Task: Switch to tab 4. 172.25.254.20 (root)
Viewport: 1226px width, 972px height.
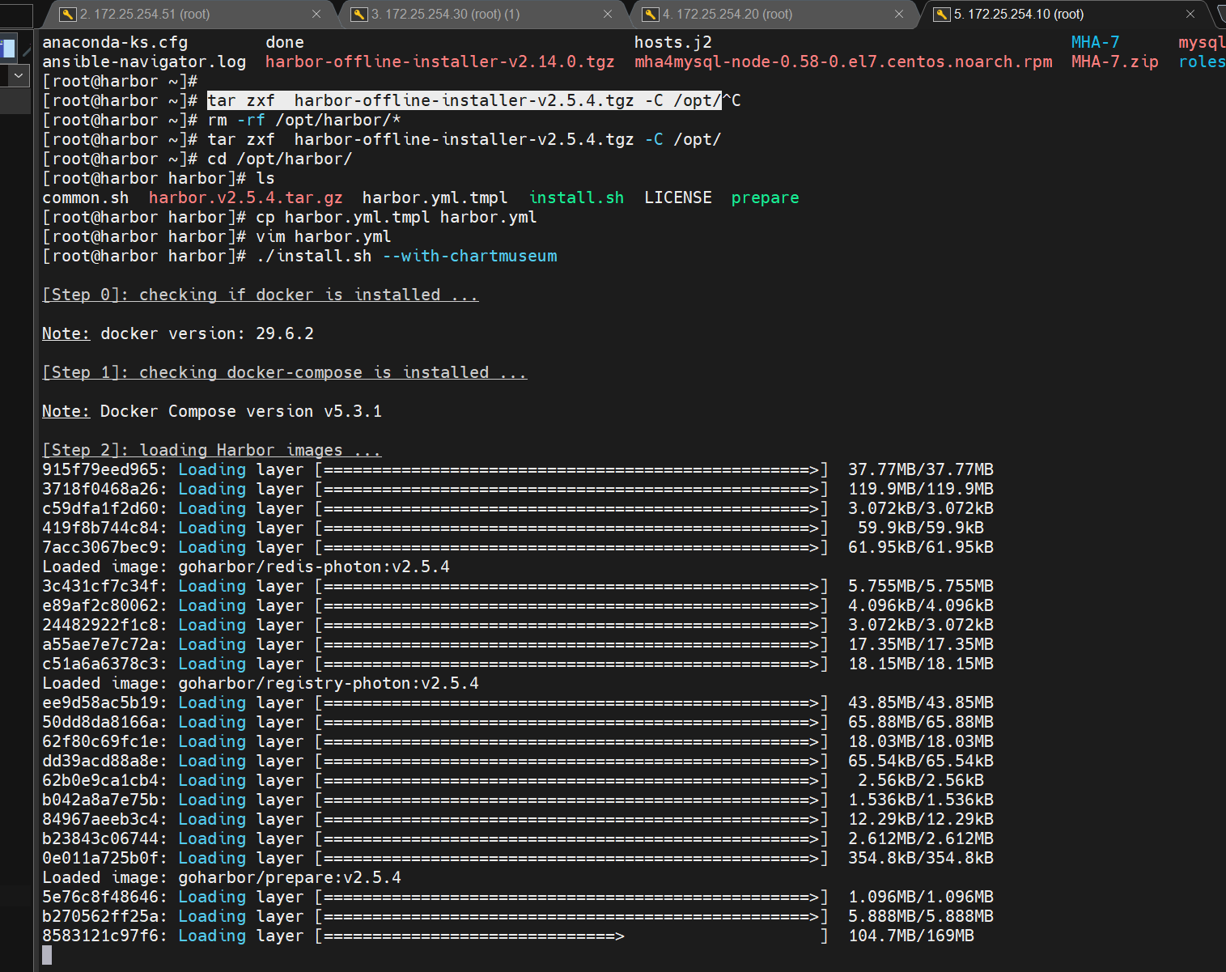Action: click(x=773, y=14)
